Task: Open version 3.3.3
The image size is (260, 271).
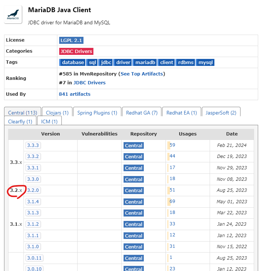Action: pos(33,145)
